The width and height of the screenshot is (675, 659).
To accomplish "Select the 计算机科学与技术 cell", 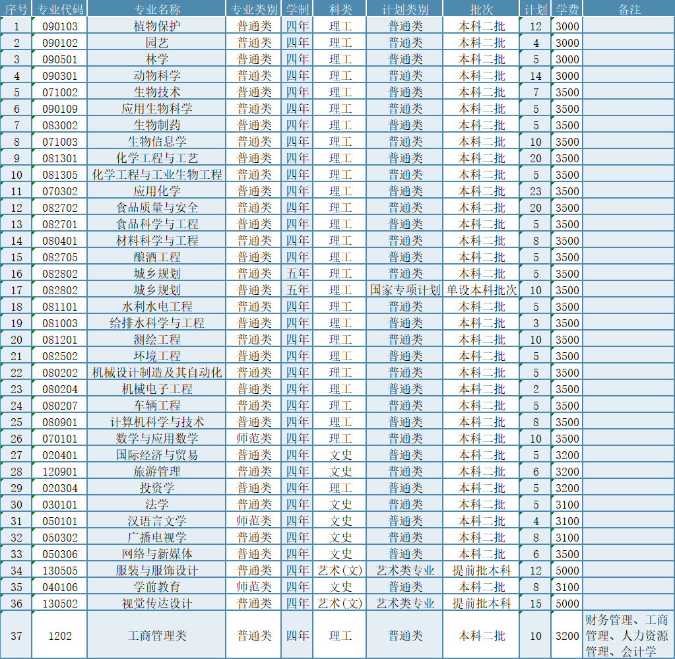I will (156, 422).
